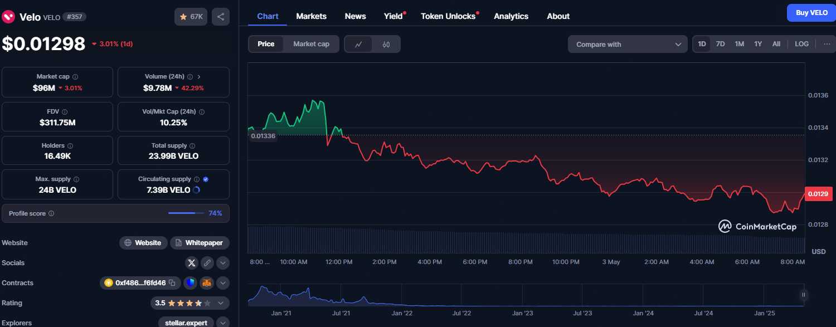The height and width of the screenshot is (327, 836).
Task: Set chart range to All
Action: click(776, 44)
